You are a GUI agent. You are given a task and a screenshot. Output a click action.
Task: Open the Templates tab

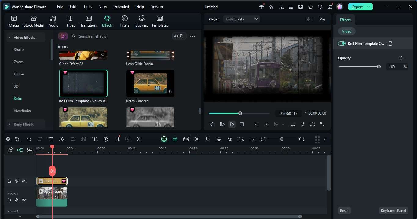tap(160, 21)
